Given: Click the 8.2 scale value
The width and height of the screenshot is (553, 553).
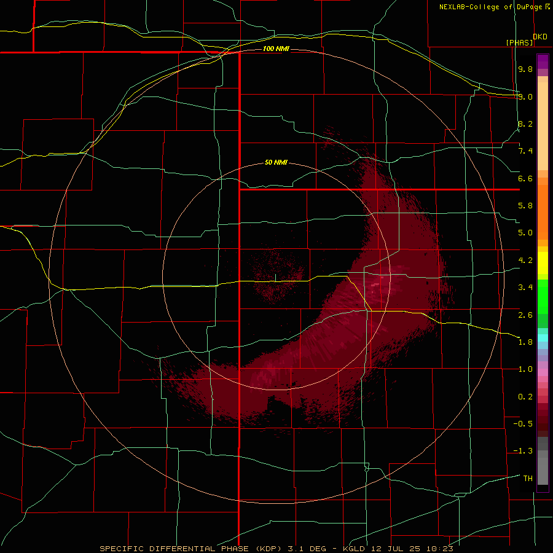Looking at the screenshot, I should point(525,124).
